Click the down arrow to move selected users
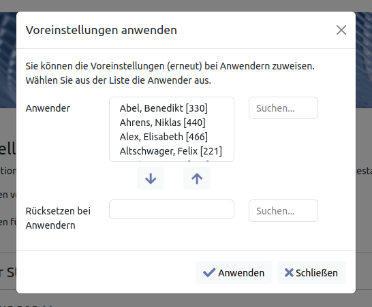This screenshot has height=307, width=372. (x=151, y=178)
